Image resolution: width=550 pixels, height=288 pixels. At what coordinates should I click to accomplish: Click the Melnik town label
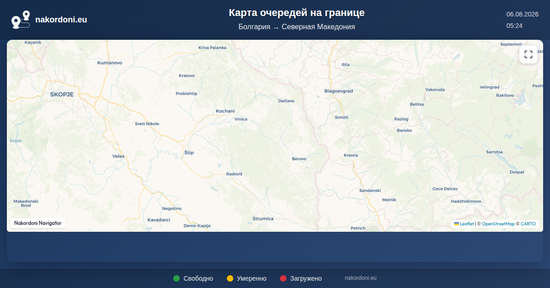(389, 200)
